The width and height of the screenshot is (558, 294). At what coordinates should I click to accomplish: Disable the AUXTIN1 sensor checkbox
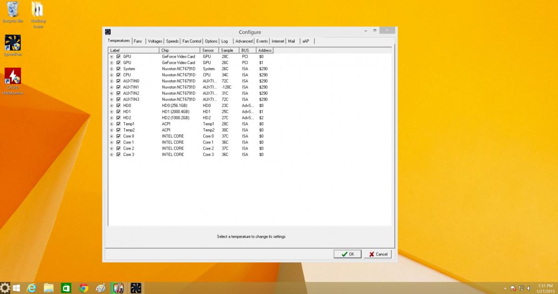(x=119, y=87)
